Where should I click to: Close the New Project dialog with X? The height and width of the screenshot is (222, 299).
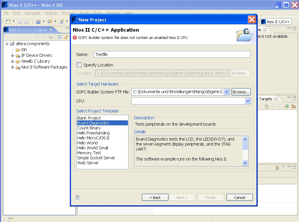pos(252,19)
